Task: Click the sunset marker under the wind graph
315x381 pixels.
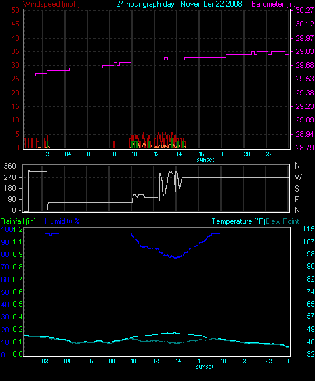Action: [x=205, y=160]
